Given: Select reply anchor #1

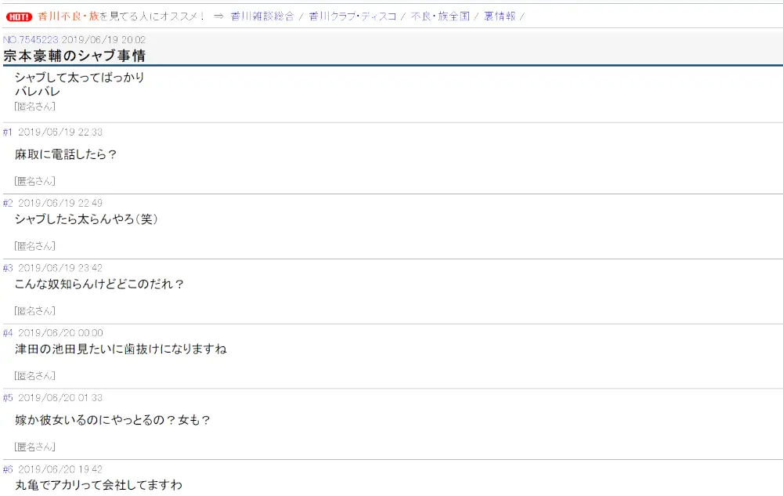Looking at the screenshot, I should [8, 132].
